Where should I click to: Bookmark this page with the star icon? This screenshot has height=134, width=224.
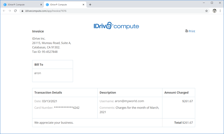point(206,11)
